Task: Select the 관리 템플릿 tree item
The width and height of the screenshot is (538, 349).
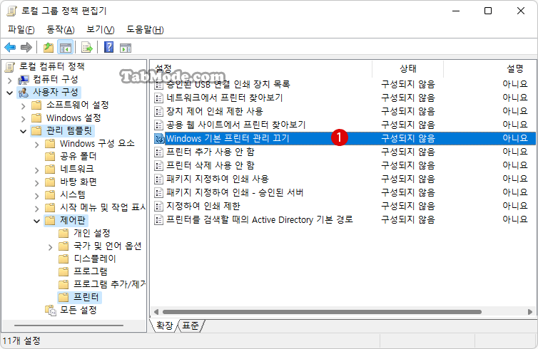Action: [69, 131]
